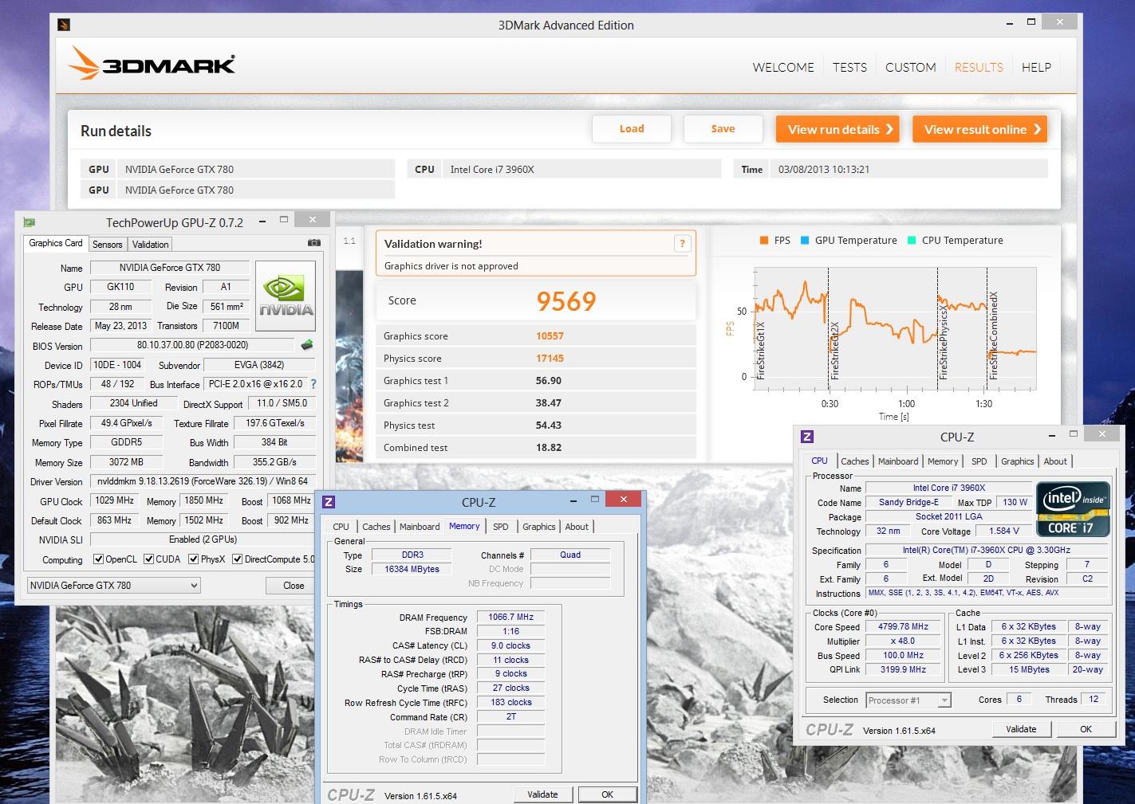Open Caches tab in the CPU-Z CPU window
Viewport: 1135px width, 804px height.
(x=854, y=461)
